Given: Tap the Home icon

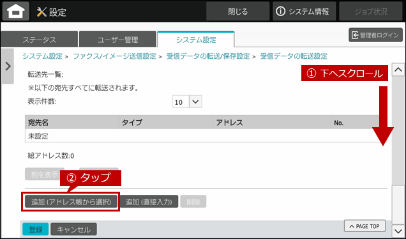Looking at the screenshot, I should 16,11.
